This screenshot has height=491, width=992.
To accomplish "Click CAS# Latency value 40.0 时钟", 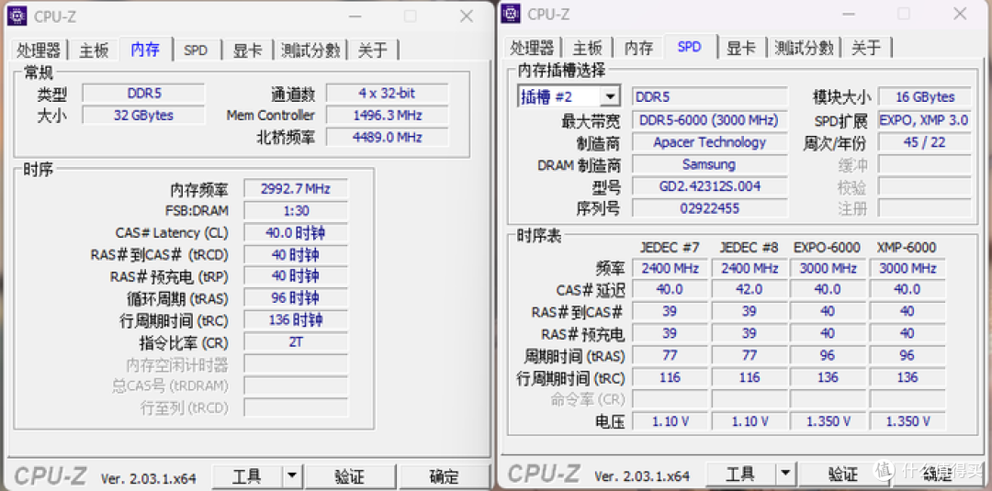I will [296, 232].
